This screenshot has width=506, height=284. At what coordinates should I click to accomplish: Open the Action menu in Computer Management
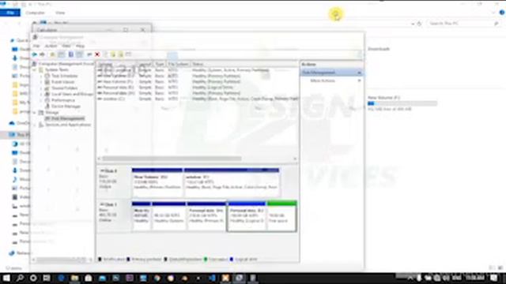click(51, 46)
